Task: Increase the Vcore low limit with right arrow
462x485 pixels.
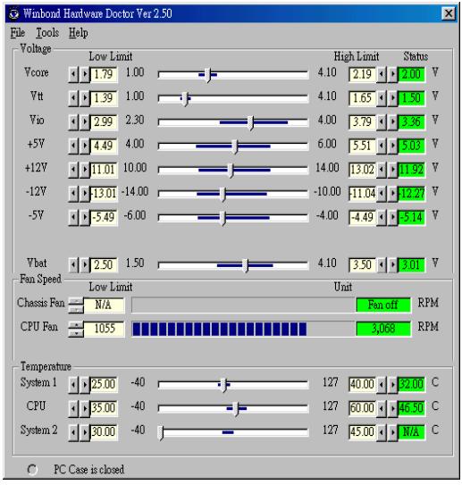Action: 85,74
